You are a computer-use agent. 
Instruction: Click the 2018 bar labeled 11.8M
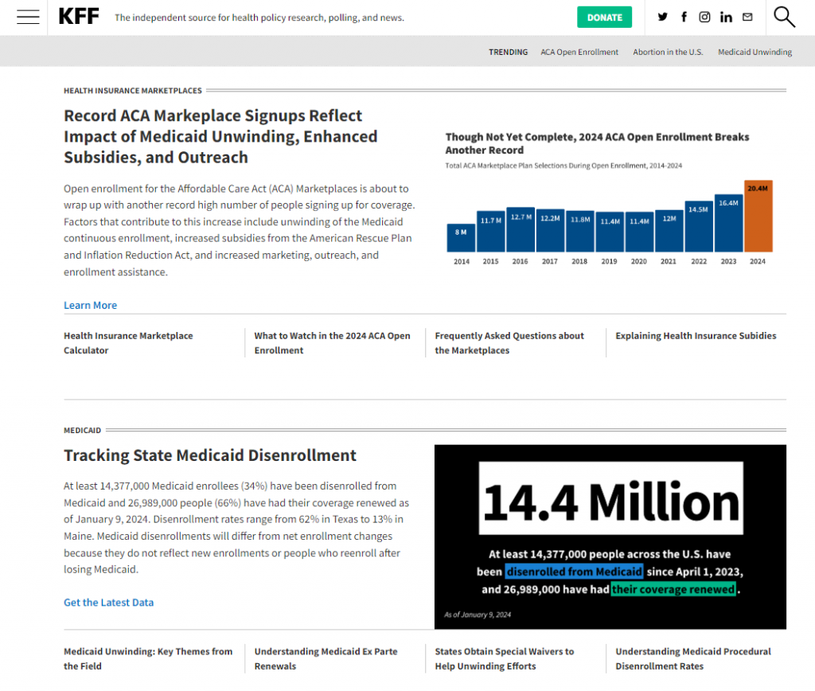580,231
